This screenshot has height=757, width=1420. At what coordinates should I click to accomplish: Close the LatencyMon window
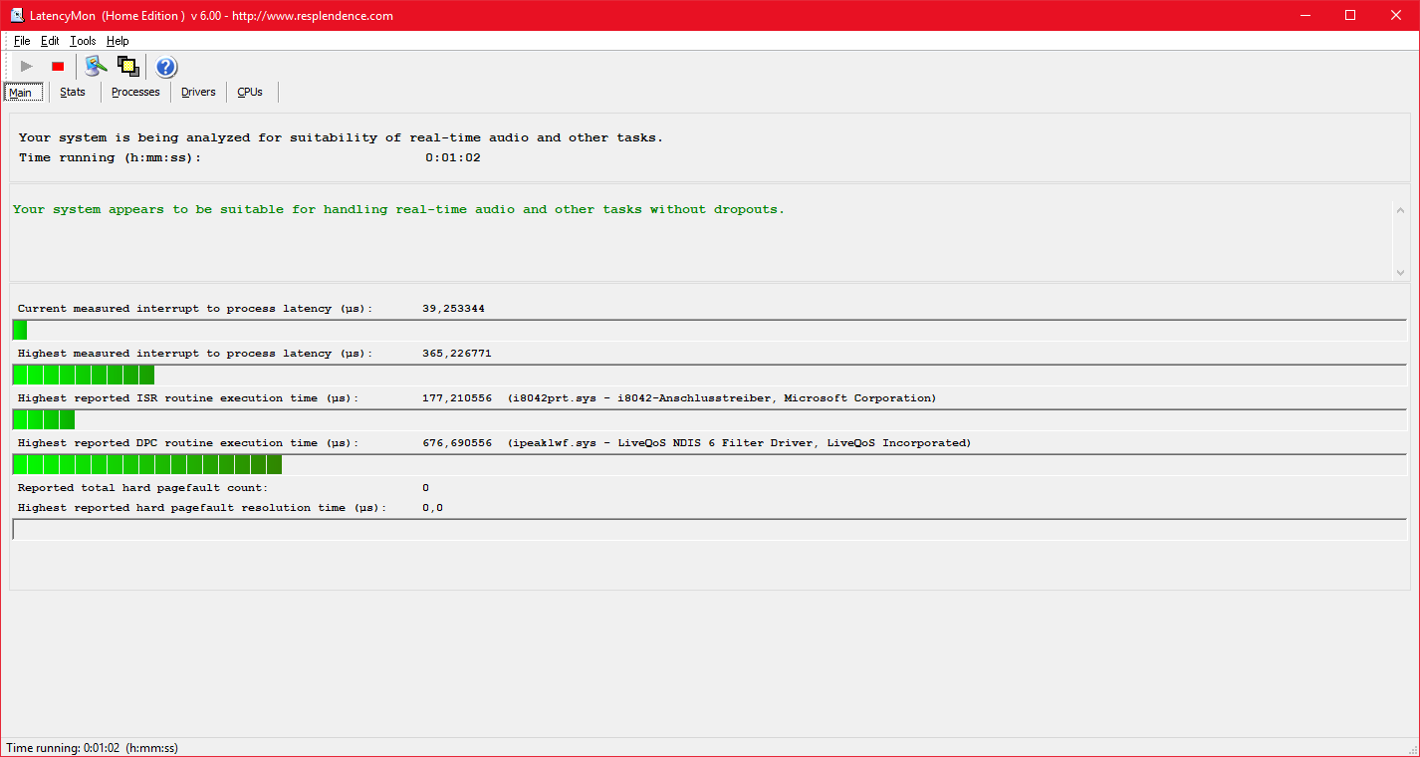click(1396, 15)
